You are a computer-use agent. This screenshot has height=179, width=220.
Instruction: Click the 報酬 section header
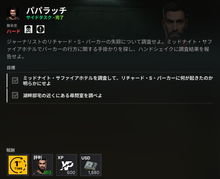tap(11, 150)
